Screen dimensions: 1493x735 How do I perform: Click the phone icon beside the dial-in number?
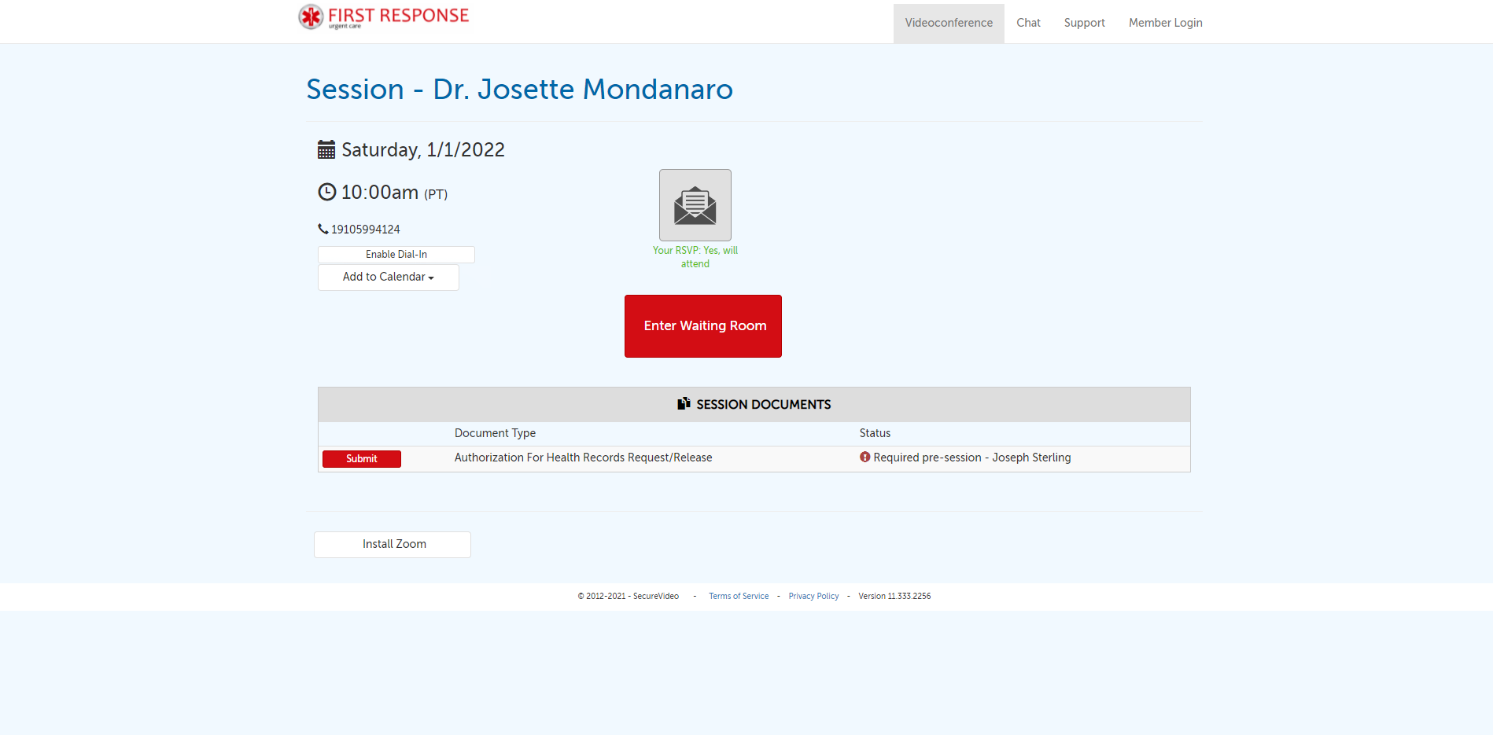[x=323, y=228]
